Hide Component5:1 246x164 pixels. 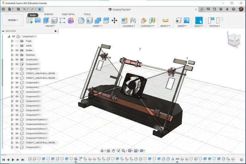tap(17, 82)
